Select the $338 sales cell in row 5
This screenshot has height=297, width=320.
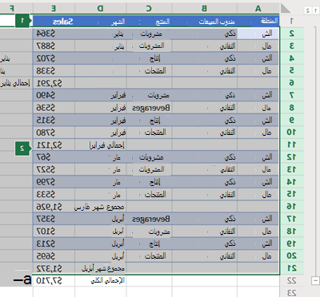point(54,70)
